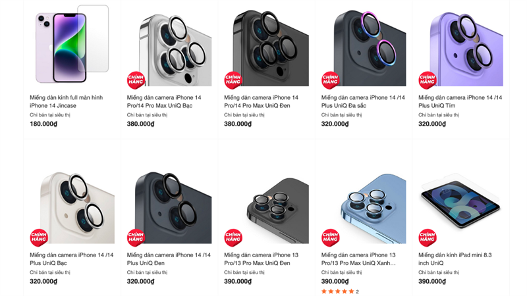The width and height of the screenshot is (527, 296).
Task: Open link Miếng dán kính full màn hình iPhone 14 Jincase
Action: pyautogui.click(x=67, y=101)
